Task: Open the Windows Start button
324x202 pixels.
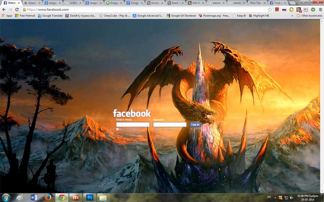Action: 6,198
